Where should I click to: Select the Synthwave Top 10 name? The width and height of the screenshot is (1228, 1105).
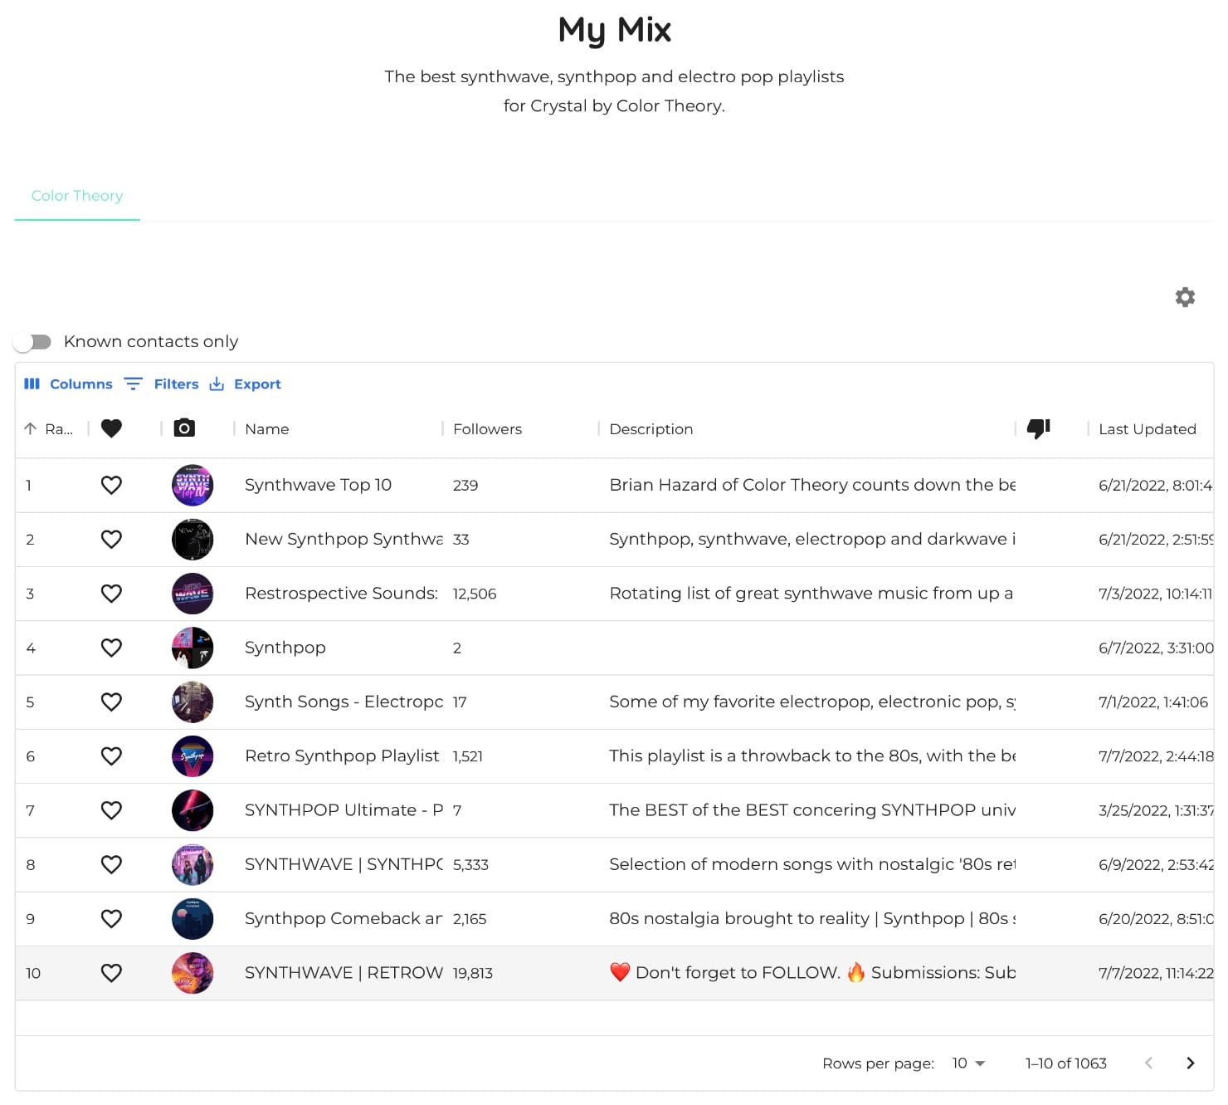click(x=318, y=485)
